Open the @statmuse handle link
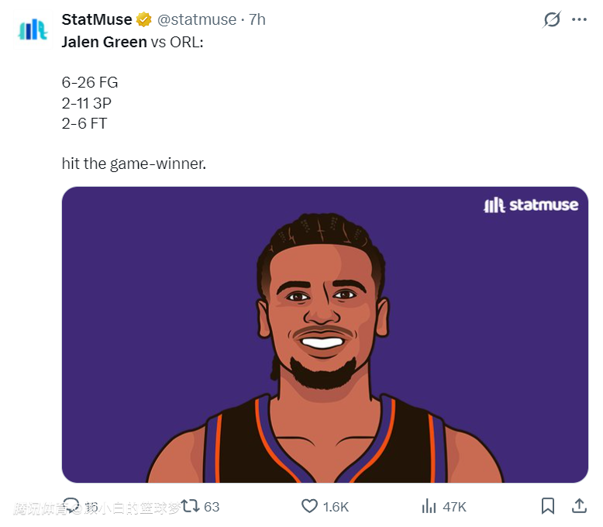603x527 pixels. point(197,20)
